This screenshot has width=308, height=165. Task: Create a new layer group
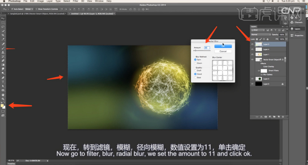274,117
